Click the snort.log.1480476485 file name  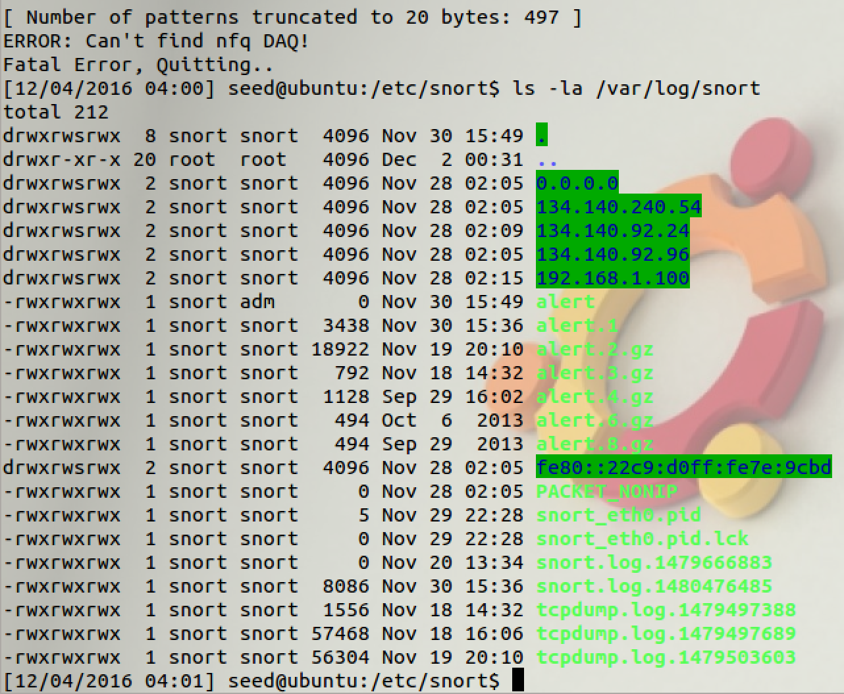pyautogui.click(x=654, y=587)
